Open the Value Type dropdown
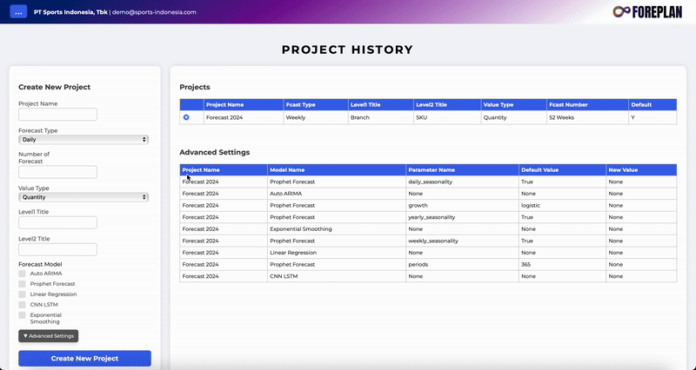The height and width of the screenshot is (370, 696). (84, 197)
